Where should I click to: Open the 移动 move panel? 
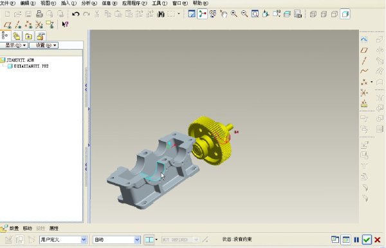coord(28,228)
